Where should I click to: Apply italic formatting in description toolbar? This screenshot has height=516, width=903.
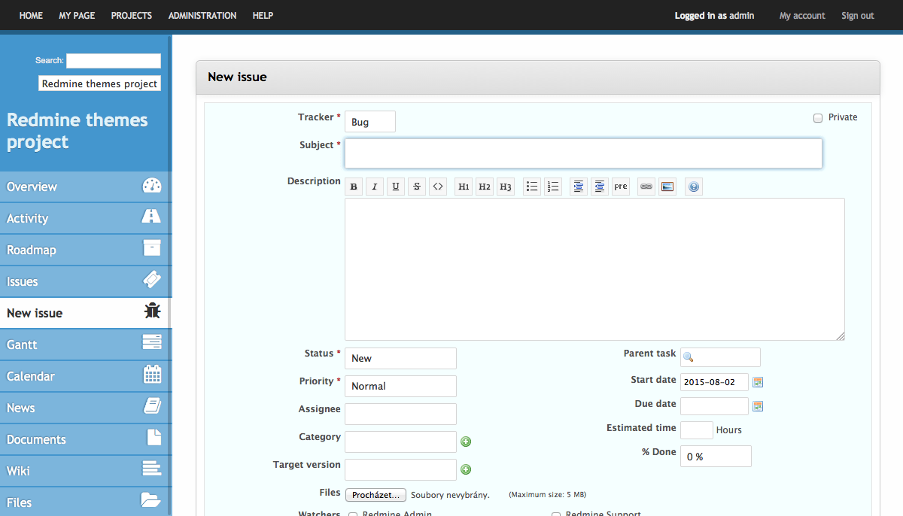[x=375, y=187]
